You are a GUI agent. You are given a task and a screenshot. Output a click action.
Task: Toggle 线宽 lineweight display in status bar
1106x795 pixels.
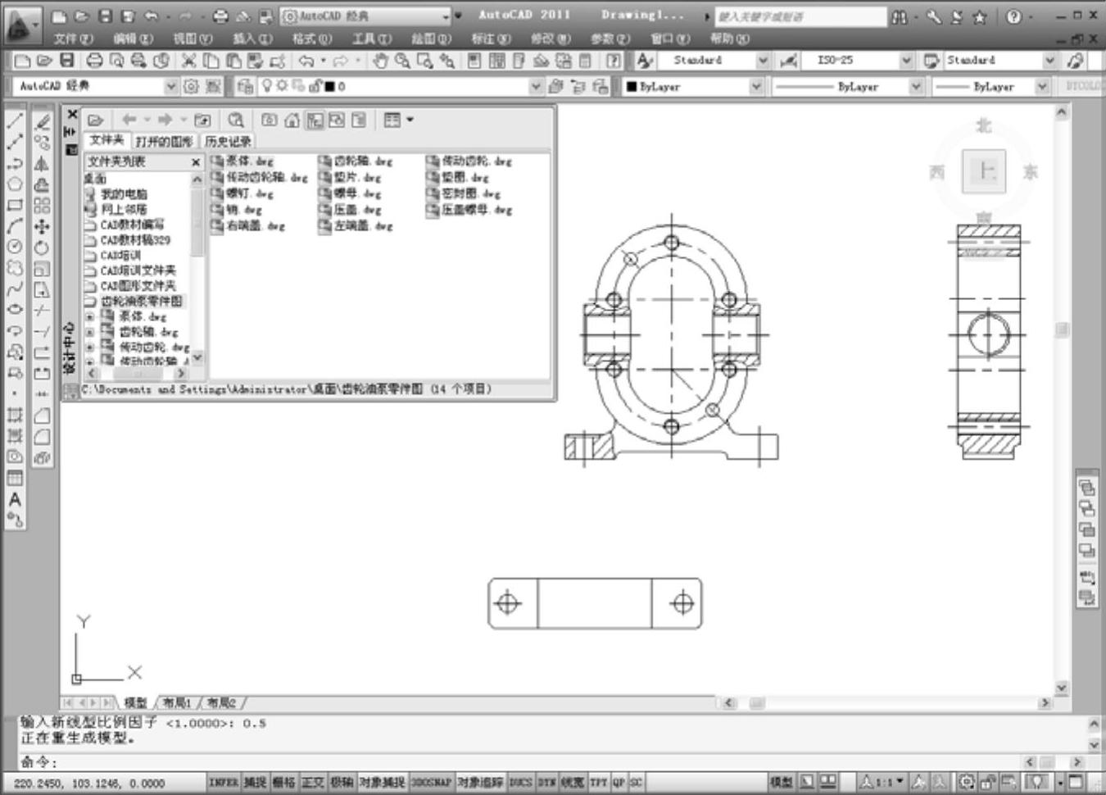point(573,783)
